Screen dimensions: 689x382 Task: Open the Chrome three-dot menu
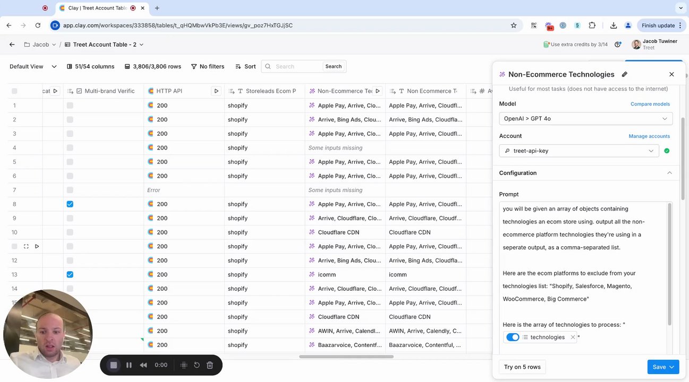click(x=681, y=25)
